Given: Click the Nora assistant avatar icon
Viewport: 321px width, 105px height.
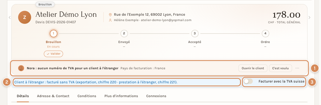Looking at the screenshot, I should coord(21,68).
